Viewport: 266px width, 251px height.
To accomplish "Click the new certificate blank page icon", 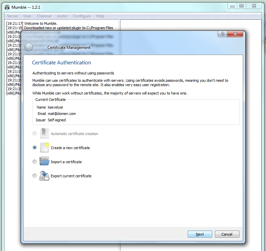I will 44,147.
